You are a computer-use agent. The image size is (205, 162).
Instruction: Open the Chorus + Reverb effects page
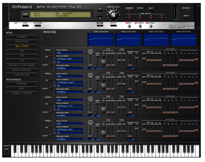(x=22, y=93)
